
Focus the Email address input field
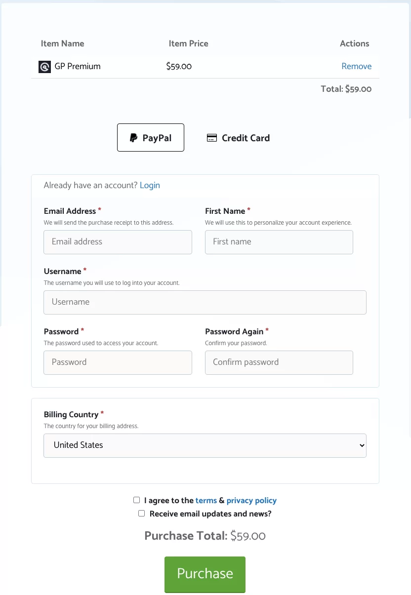tap(118, 242)
